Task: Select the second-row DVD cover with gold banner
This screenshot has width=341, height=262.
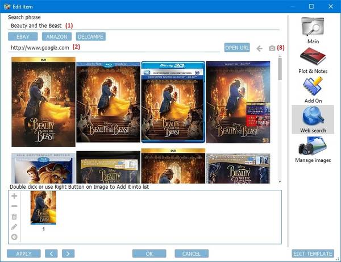Action: pyautogui.click(x=173, y=166)
